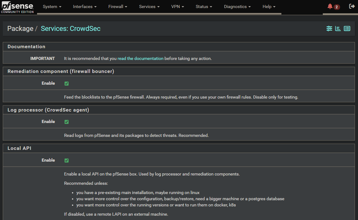The width and height of the screenshot is (358, 220).
Task: Follow the "read the documentation" link
Action: tap(140, 58)
